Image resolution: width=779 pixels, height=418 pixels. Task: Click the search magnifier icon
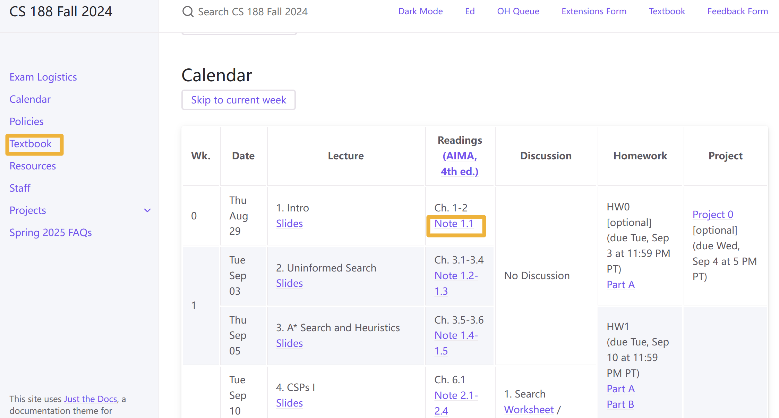(188, 11)
